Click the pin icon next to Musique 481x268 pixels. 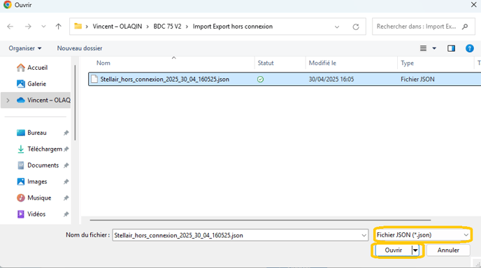pyautogui.click(x=66, y=198)
